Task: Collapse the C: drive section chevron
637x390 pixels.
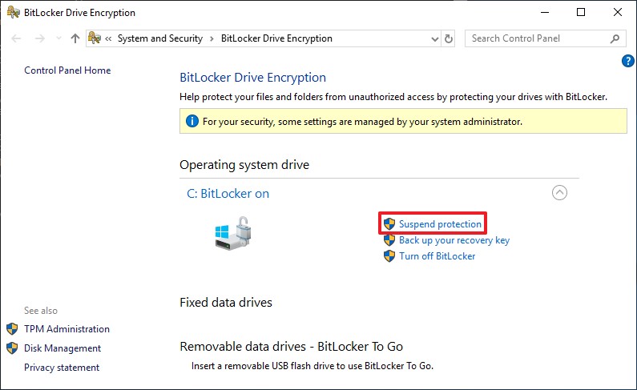Action: coord(560,193)
